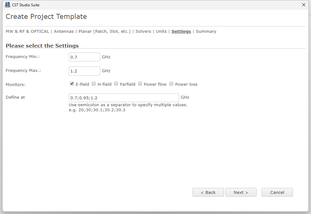The width and height of the screenshot is (311, 214).
Task: Enable the Farfield monitor checkbox
Action: (x=116, y=84)
